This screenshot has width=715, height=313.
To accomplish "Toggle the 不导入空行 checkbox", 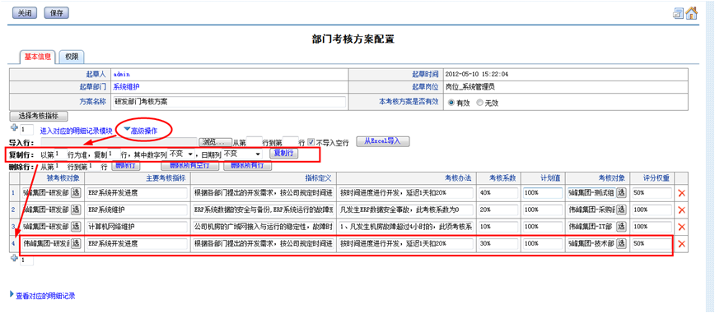I will [x=311, y=142].
